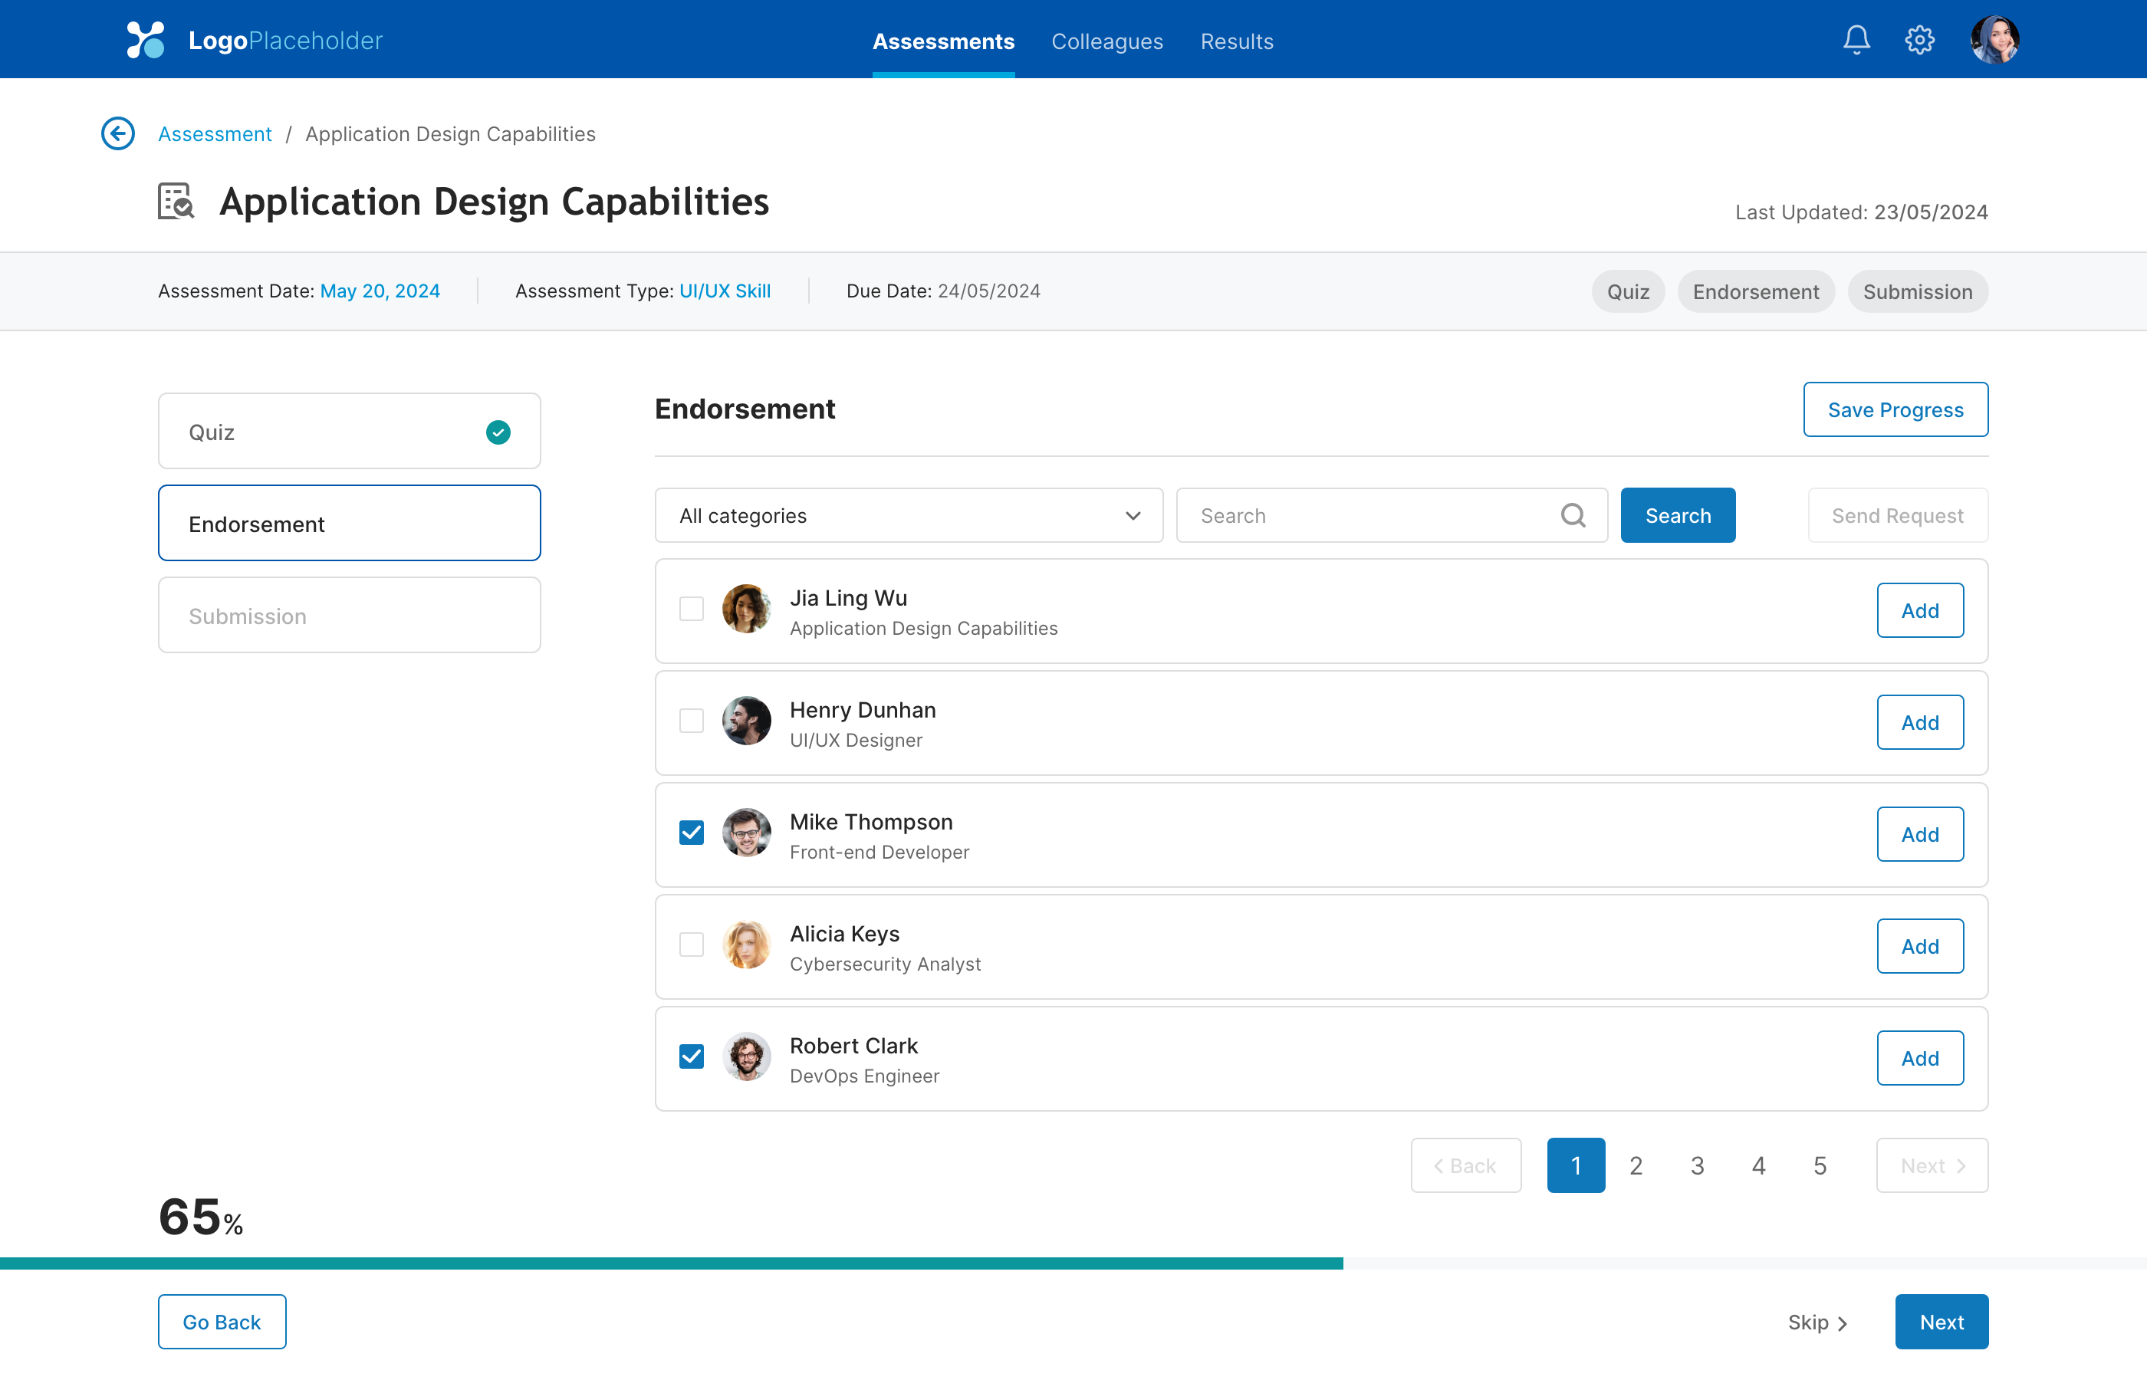Go to next page in pagination

coord(1932,1166)
